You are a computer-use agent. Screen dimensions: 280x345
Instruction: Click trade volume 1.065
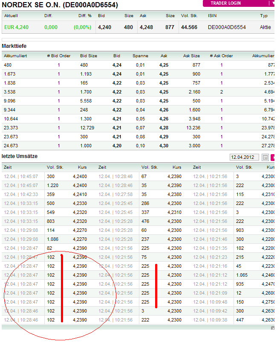[242, 275]
